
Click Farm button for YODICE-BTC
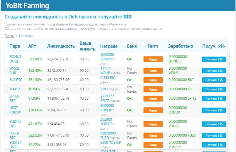click(153, 124)
